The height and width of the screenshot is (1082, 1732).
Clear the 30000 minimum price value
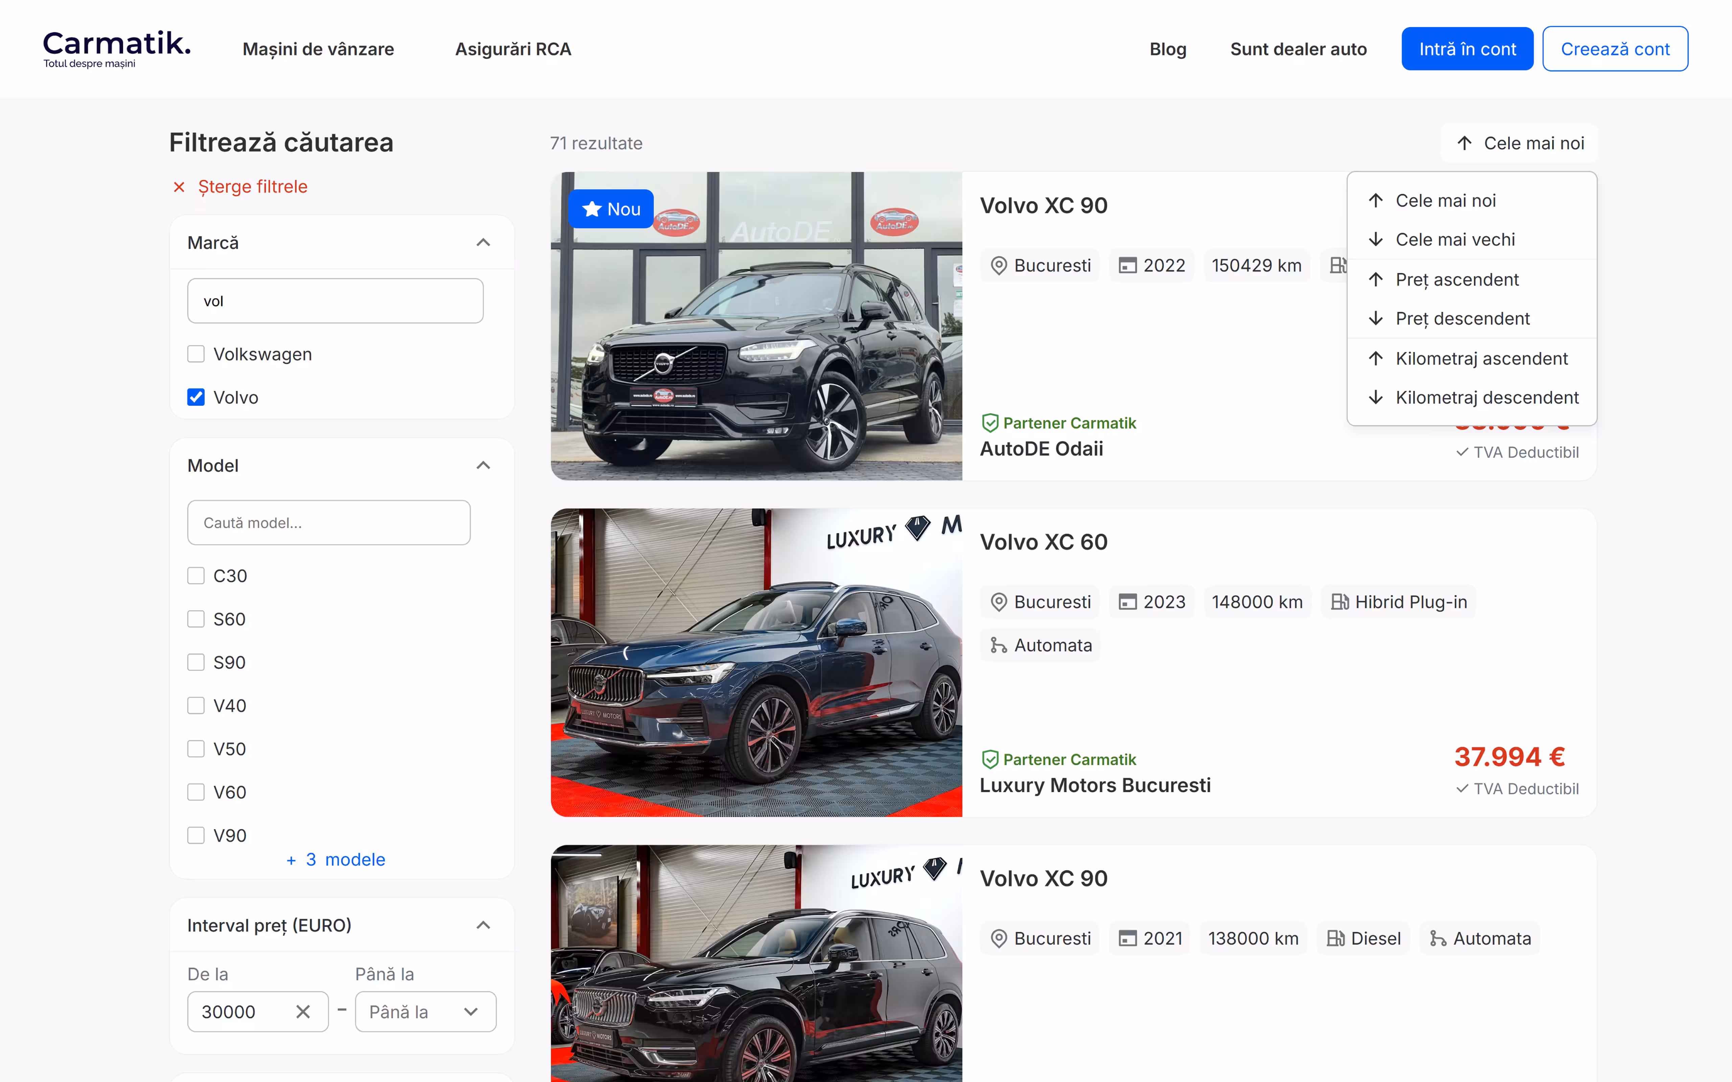point(303,1012)
